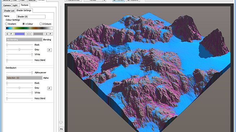Click the Noisy blend slider under Colour Settings
The width and height of the screenshot is (236, 132).
coord(19,60)
